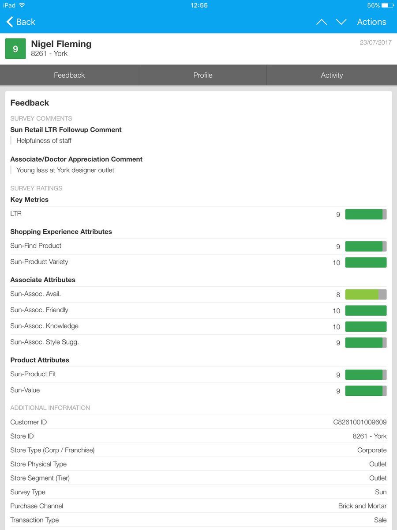Tap the Wi-Fi status icon
The width and height of the screenshot is (397, 530).
(22, 5)
